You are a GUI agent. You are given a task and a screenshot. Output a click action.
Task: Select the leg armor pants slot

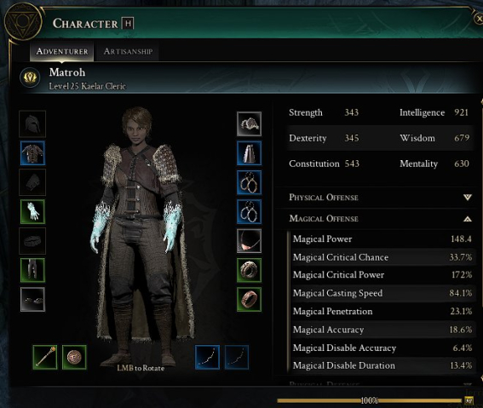pyautogui.click(x=32, y=270)
